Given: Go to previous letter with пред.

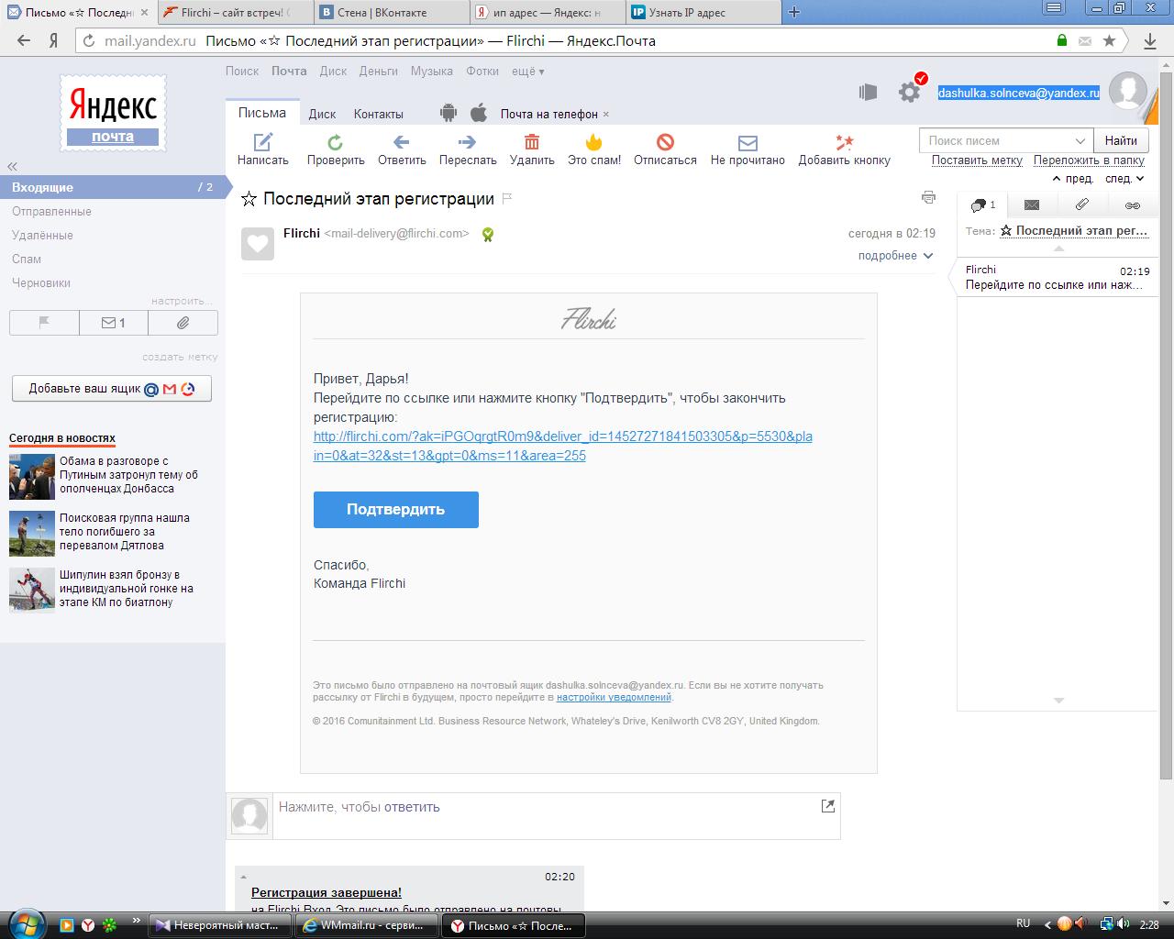Looking at the screenshot, I should [x=1074, y=179].
